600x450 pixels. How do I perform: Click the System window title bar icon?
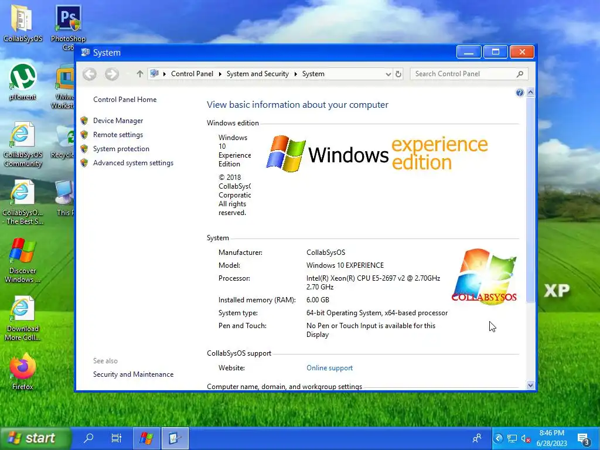[x=86, y=52]
